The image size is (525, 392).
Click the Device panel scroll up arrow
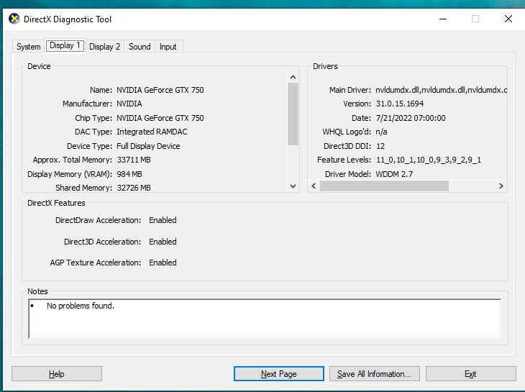tap(293, 77)
